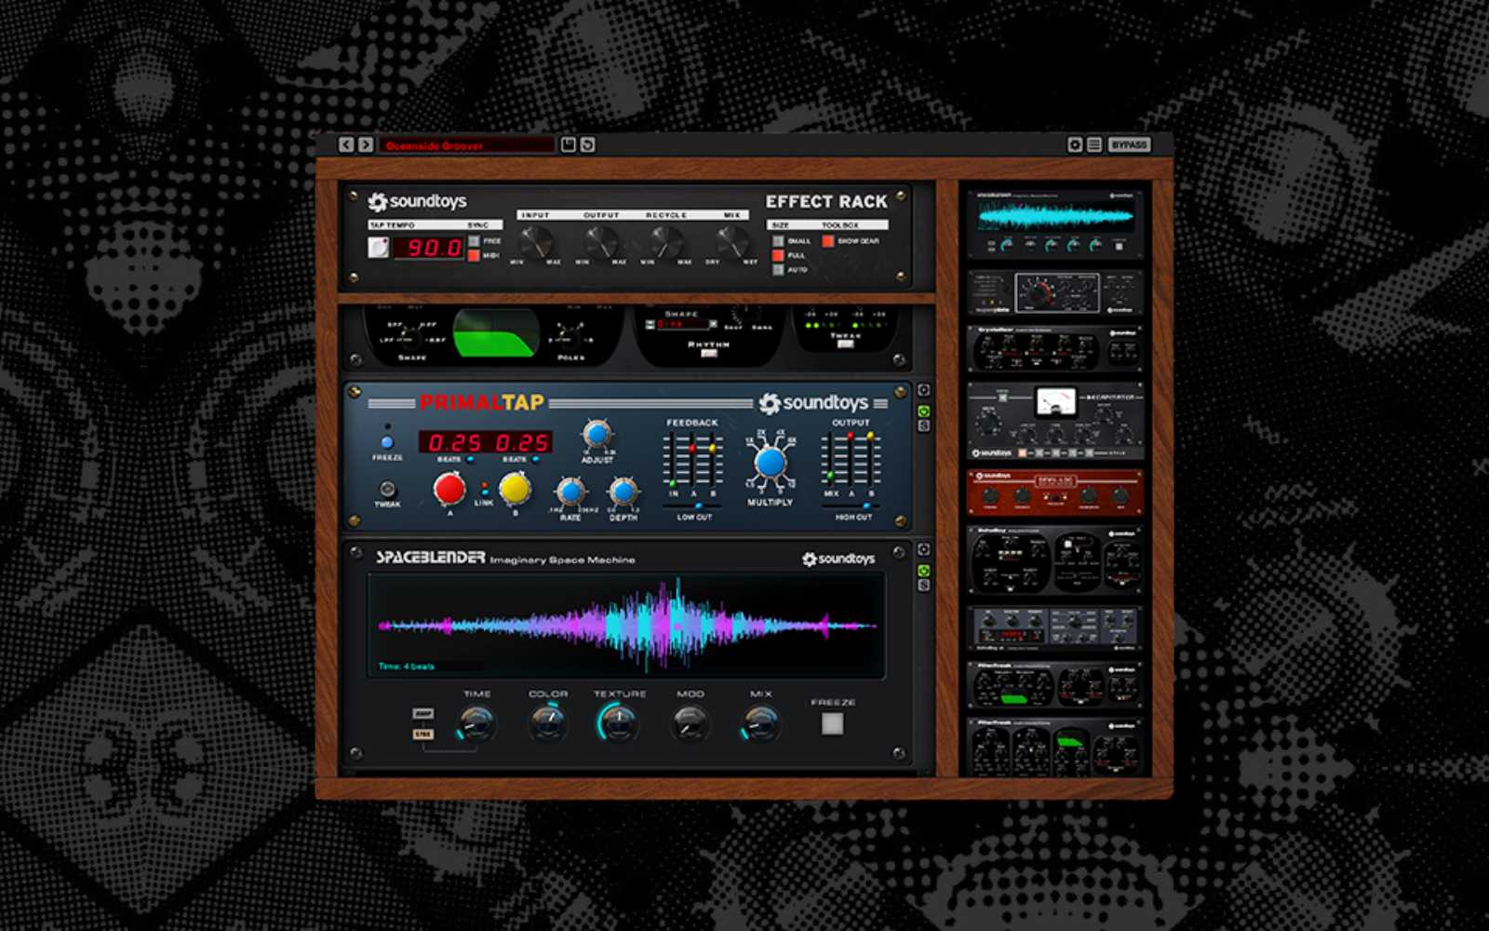Select the red Devil-Loc thumbnail in tool box
Viewport: 1489px width, 931px height.
pos(1055,492)
